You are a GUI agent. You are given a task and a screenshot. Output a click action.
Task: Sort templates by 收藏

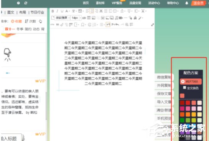16,21
